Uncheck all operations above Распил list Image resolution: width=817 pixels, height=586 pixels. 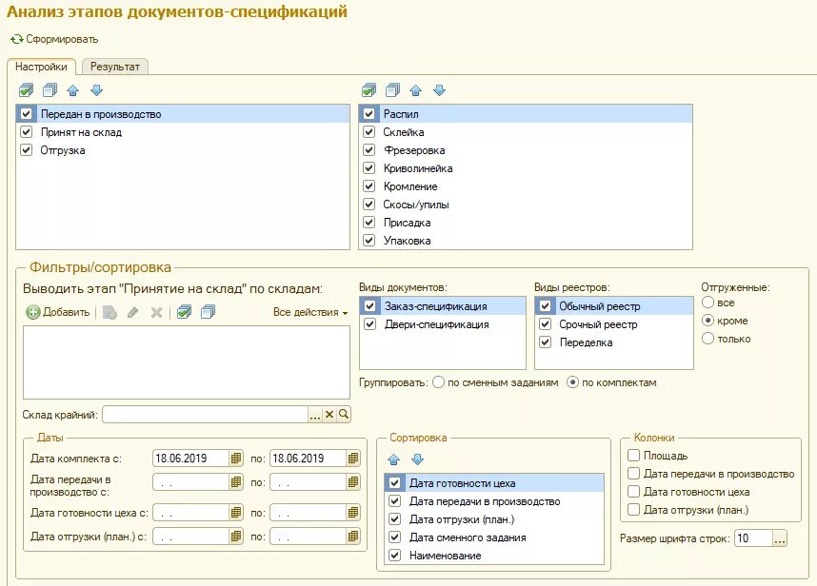point(393,90)
